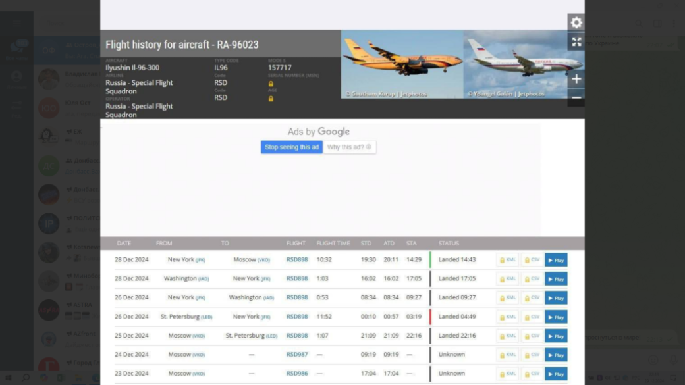Screen dimensions: 685x385
Task: Open flight RSD898 link on 28 Dec New York row
Action: pyautogui.click(x=297, y=259)
